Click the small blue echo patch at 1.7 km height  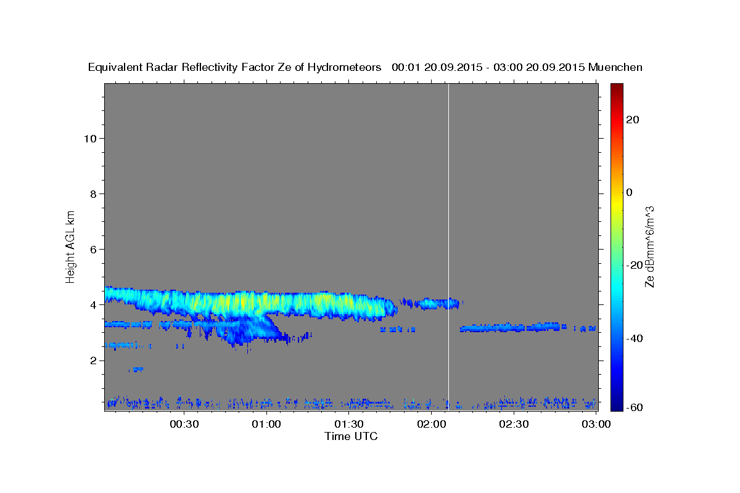click(136, 369)
